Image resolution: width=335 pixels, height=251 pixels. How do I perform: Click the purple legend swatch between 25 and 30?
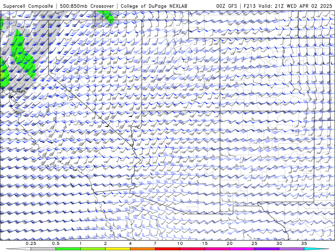(267, 249)
